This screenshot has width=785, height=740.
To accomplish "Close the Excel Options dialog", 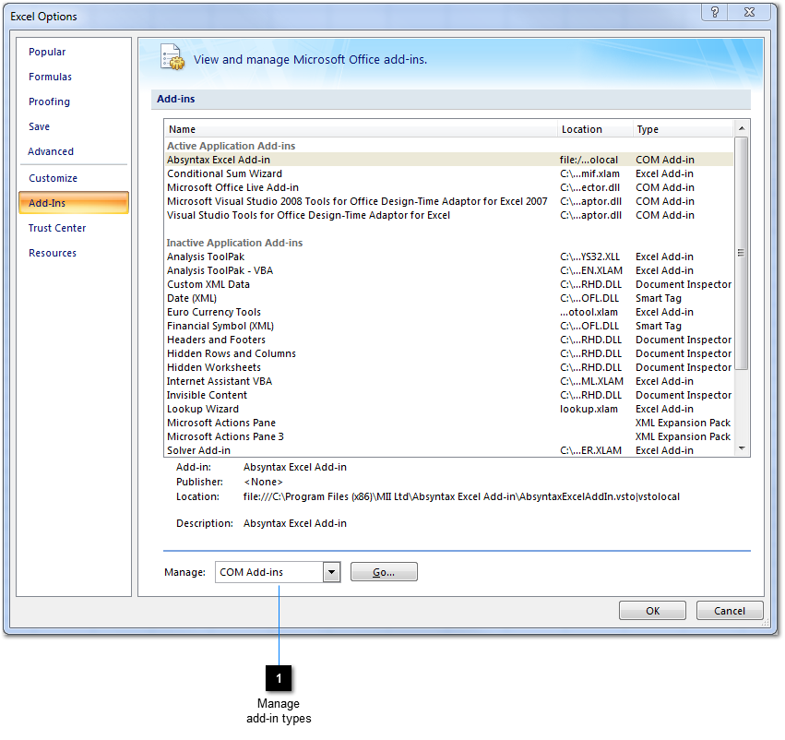I will [x=749, y=12].
